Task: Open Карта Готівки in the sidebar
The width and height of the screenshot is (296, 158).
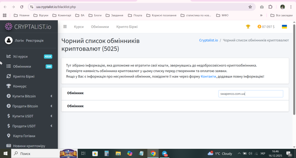Action: [x=24, y=136]
